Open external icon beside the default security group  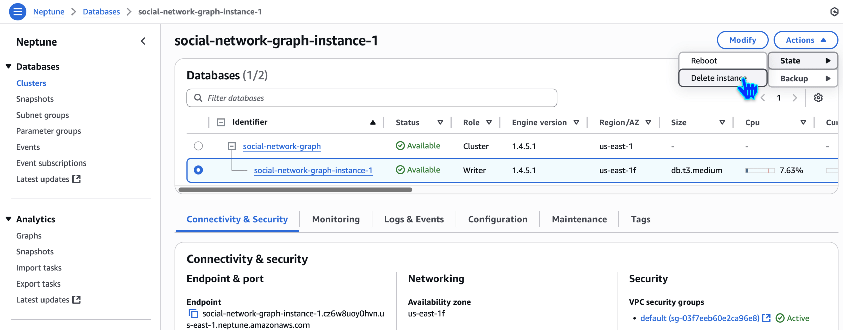(x=766, y=318)
